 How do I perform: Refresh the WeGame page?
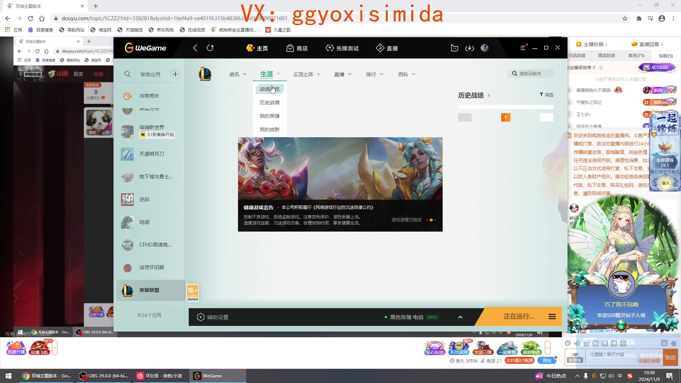click(210, 48)
